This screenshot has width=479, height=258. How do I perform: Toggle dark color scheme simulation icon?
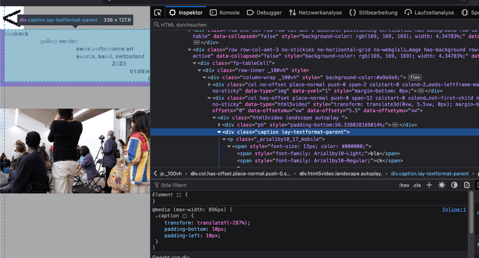click(454, 185)
